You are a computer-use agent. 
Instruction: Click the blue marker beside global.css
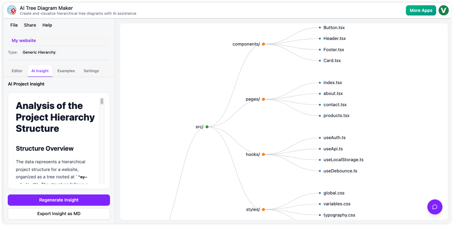tap(319, 193)
